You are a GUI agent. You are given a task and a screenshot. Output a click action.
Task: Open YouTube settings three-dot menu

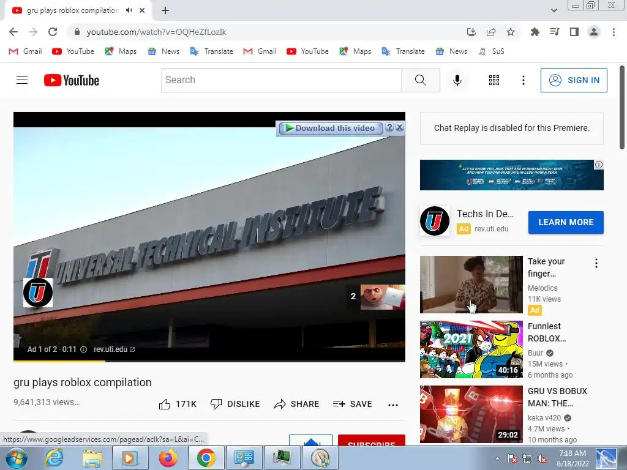pos(523,80)
